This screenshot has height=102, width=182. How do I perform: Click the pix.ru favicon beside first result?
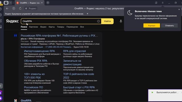(15, 35)
